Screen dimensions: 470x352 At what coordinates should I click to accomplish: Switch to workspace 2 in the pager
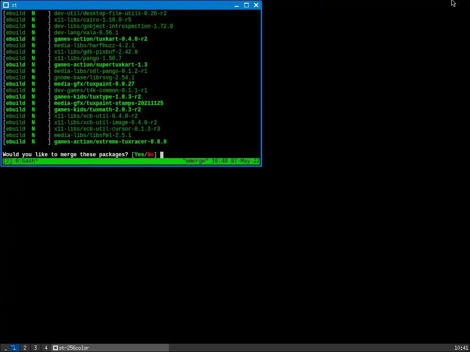[25, 347]
